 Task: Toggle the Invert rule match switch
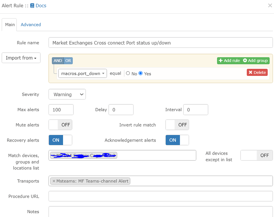click(177, 125)
